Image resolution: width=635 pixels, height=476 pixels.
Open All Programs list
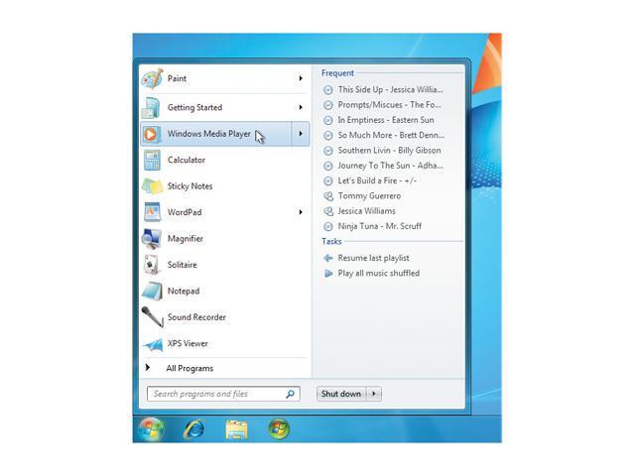(x=189, y=368)
